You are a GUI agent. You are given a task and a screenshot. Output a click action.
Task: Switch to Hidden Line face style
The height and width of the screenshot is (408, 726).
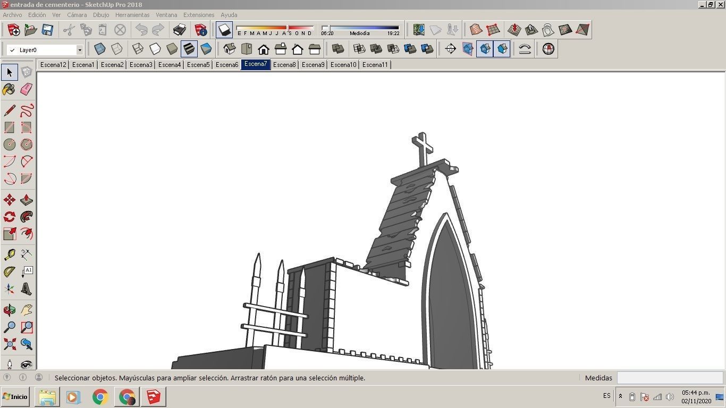coord(155,49)
